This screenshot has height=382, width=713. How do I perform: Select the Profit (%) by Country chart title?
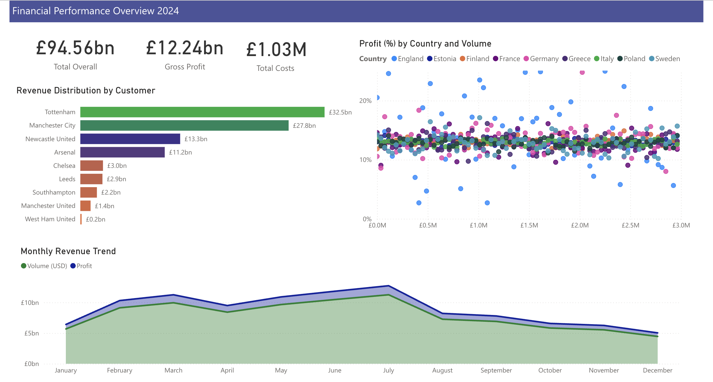pos(425,43)
